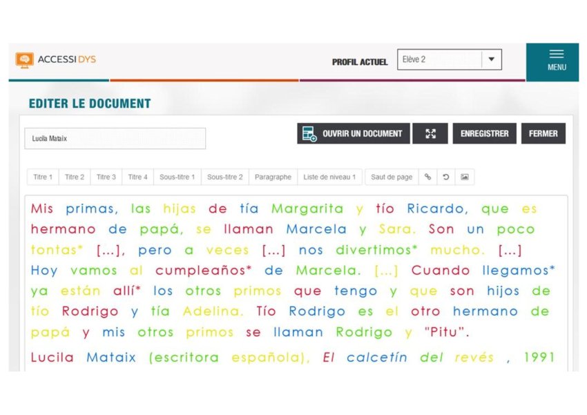The height and width of the screenshot is (415, 587).
Task: Apply Titre 1 style
Action: coord(43,177)
